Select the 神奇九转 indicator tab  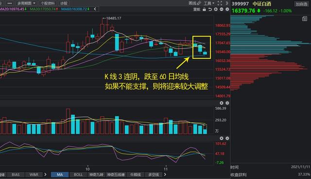tap(96, 175)
